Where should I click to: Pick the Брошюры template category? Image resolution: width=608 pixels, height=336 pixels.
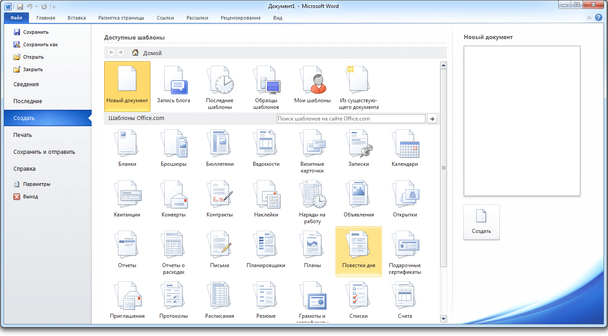pos(174,149)
